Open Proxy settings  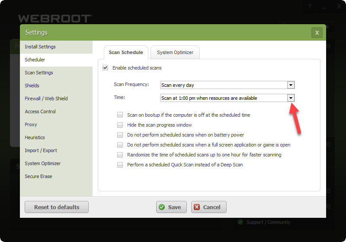point(56,124)
